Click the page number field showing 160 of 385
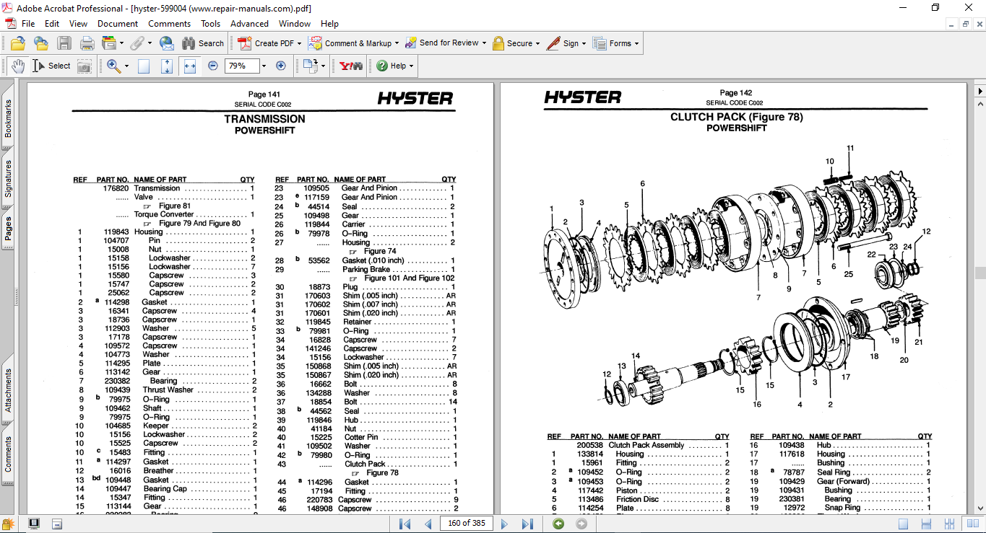The image size is (986, 533). (466, 524)
